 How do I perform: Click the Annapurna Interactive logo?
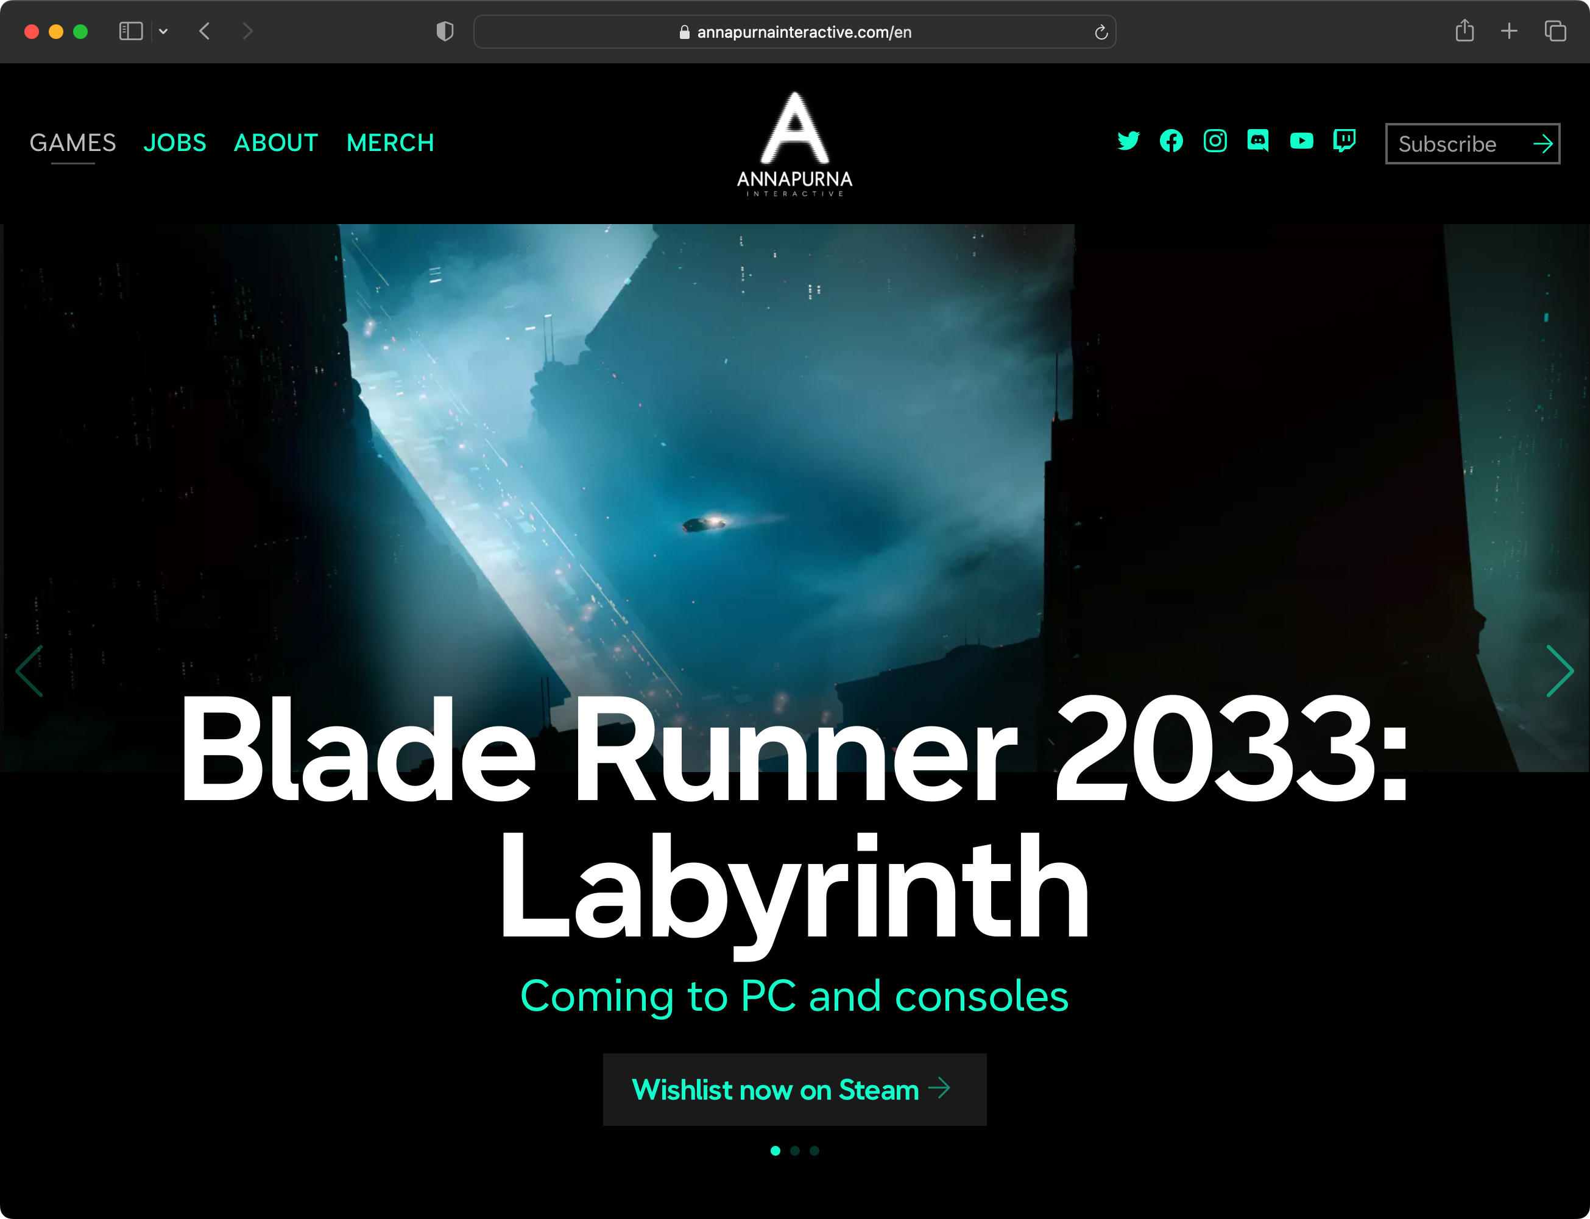coord(795,144)
